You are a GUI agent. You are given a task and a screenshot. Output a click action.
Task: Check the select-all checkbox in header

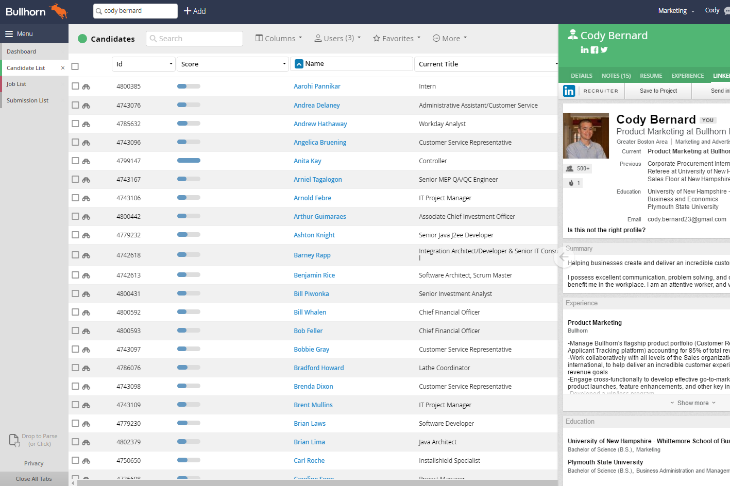(x=75, y=66)
